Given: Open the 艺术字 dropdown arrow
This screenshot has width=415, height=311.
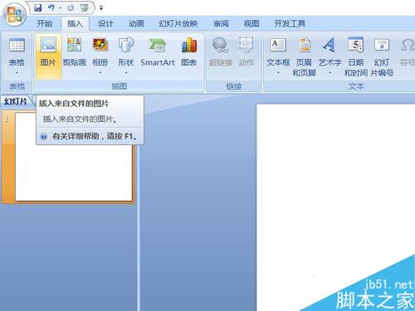Looking at the screenshot, I should (x=330, y=73).
